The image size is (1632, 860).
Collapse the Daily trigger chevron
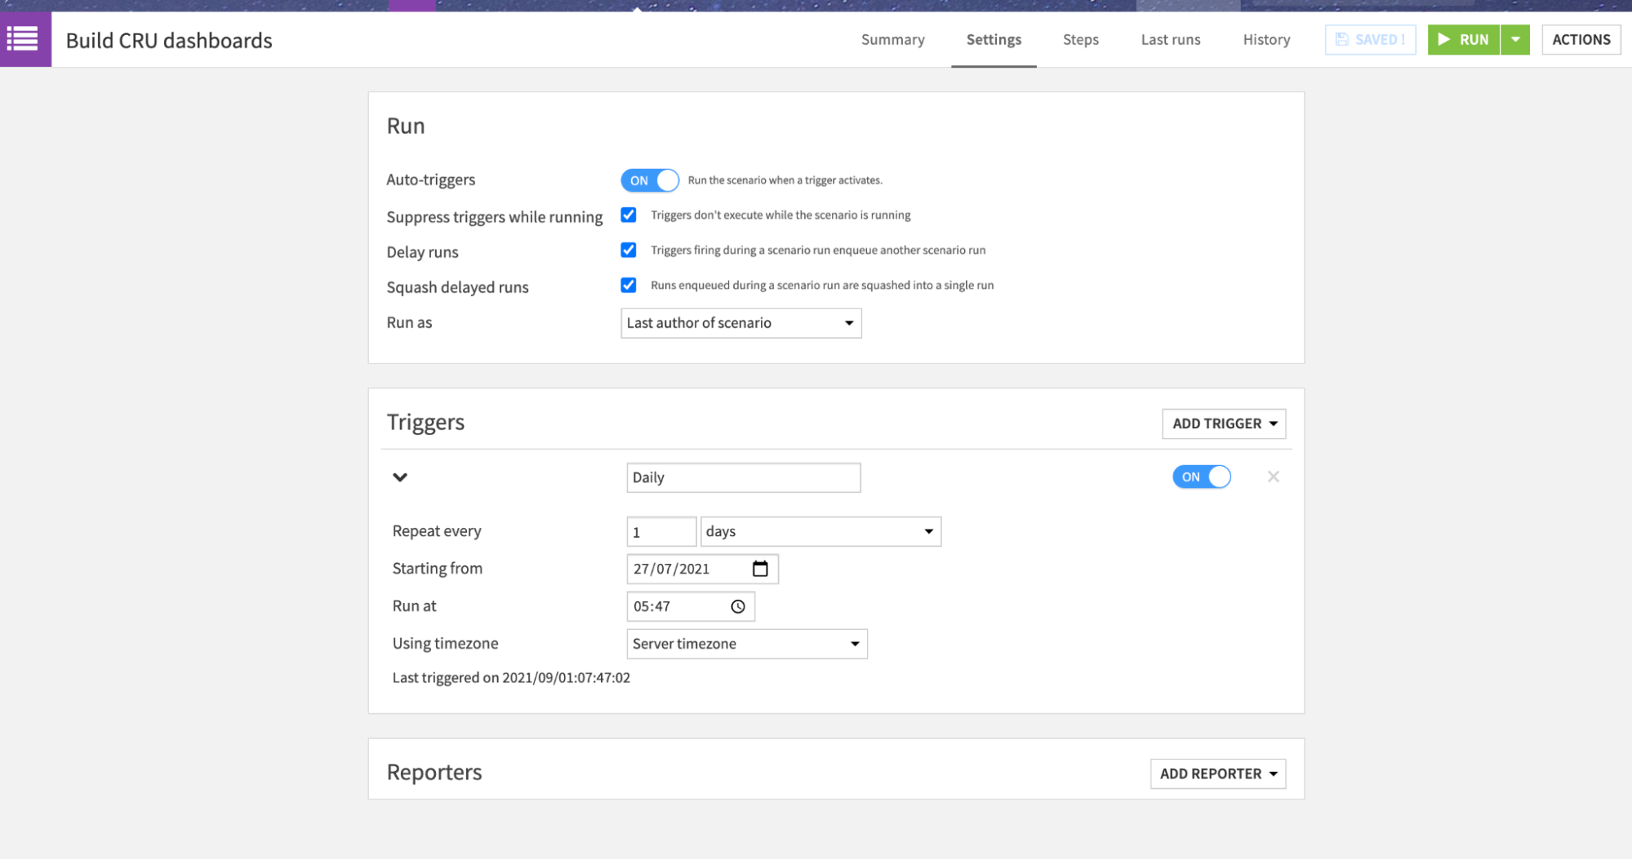click(x=400, y=477)
